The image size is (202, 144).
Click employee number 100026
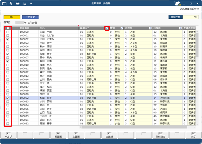(28, 109)
